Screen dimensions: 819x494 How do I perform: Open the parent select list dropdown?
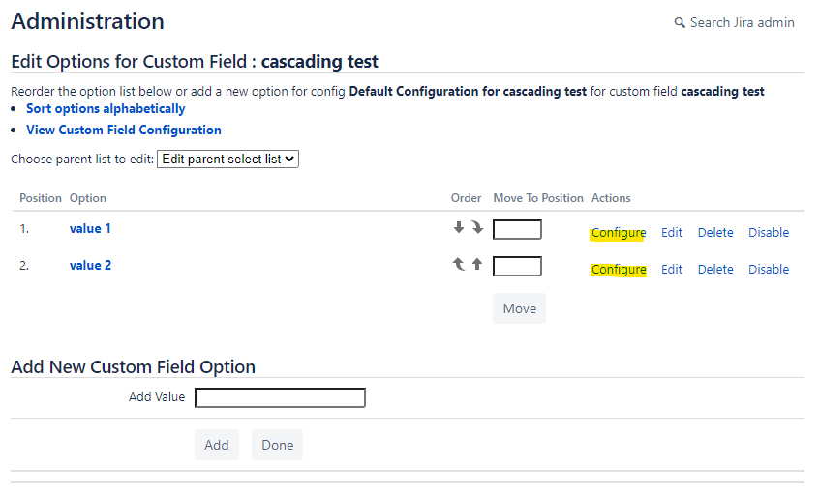tap(227, 159)
